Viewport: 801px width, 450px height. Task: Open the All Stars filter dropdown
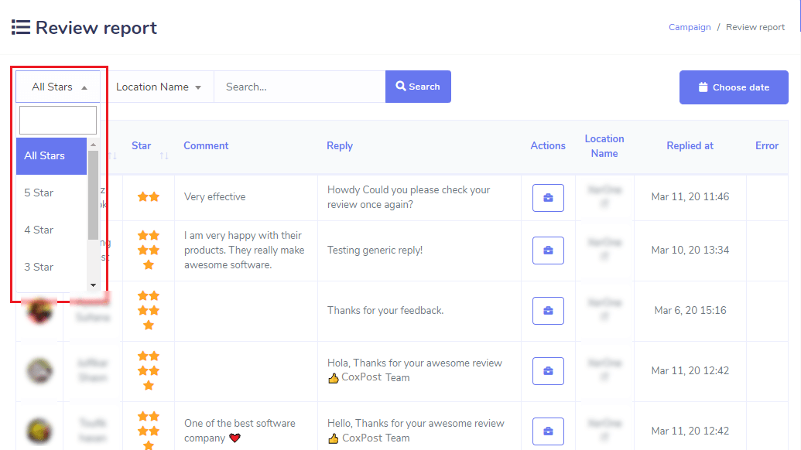point(59,87)
